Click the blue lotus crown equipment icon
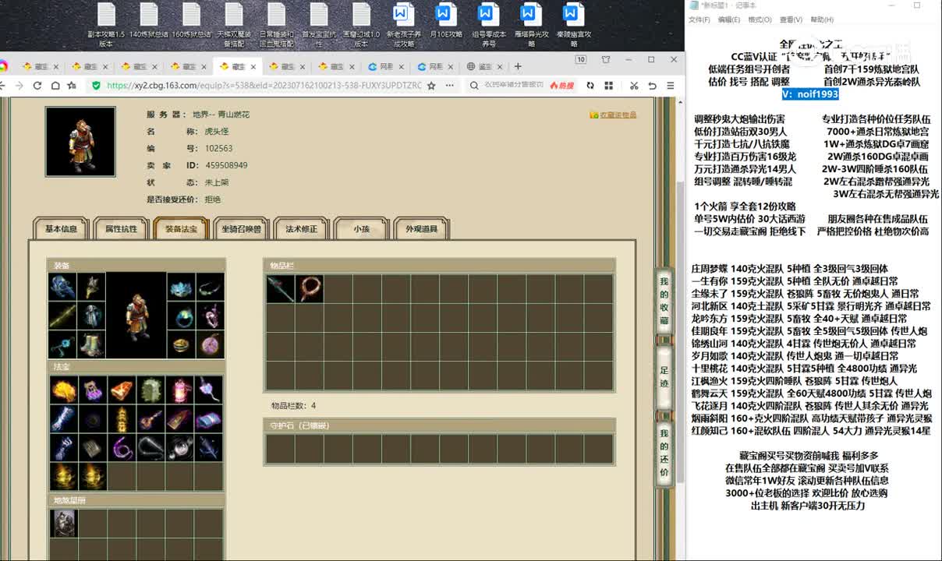 (x=181, y=287)
